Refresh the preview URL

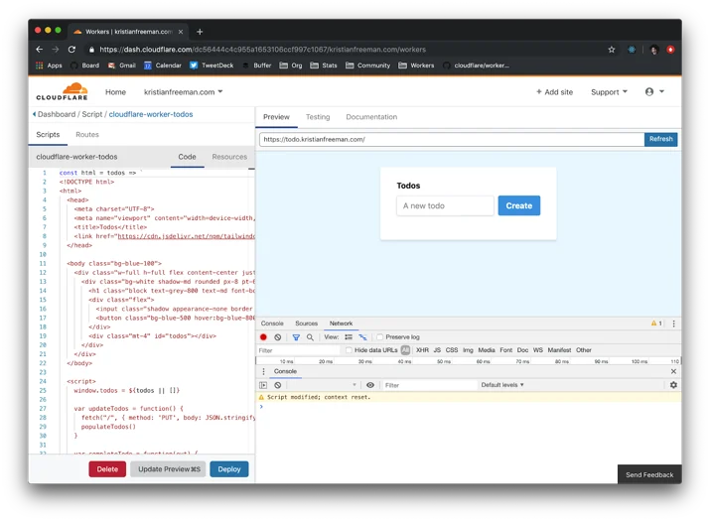pyautogui.click(x=660, y=139)
